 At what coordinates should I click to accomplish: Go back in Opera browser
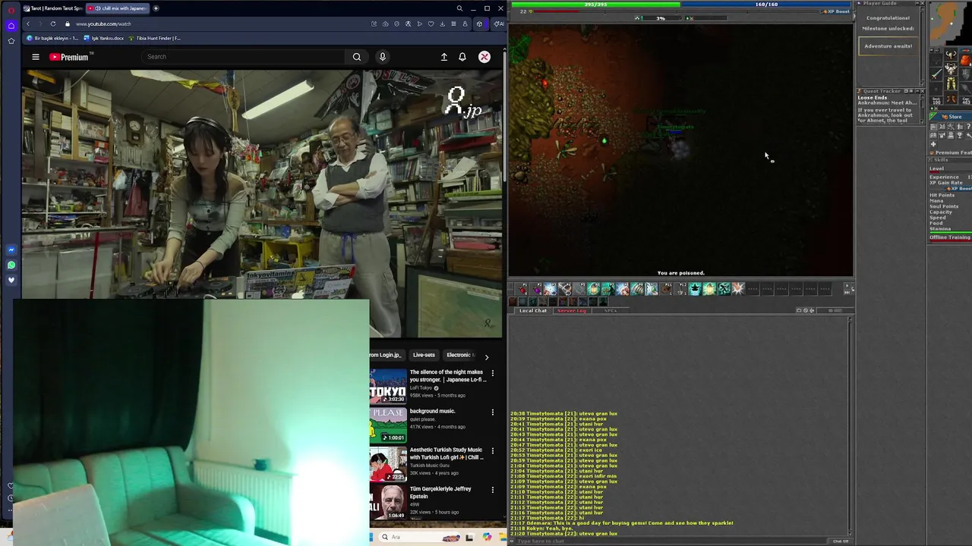(x=28, y=24)
